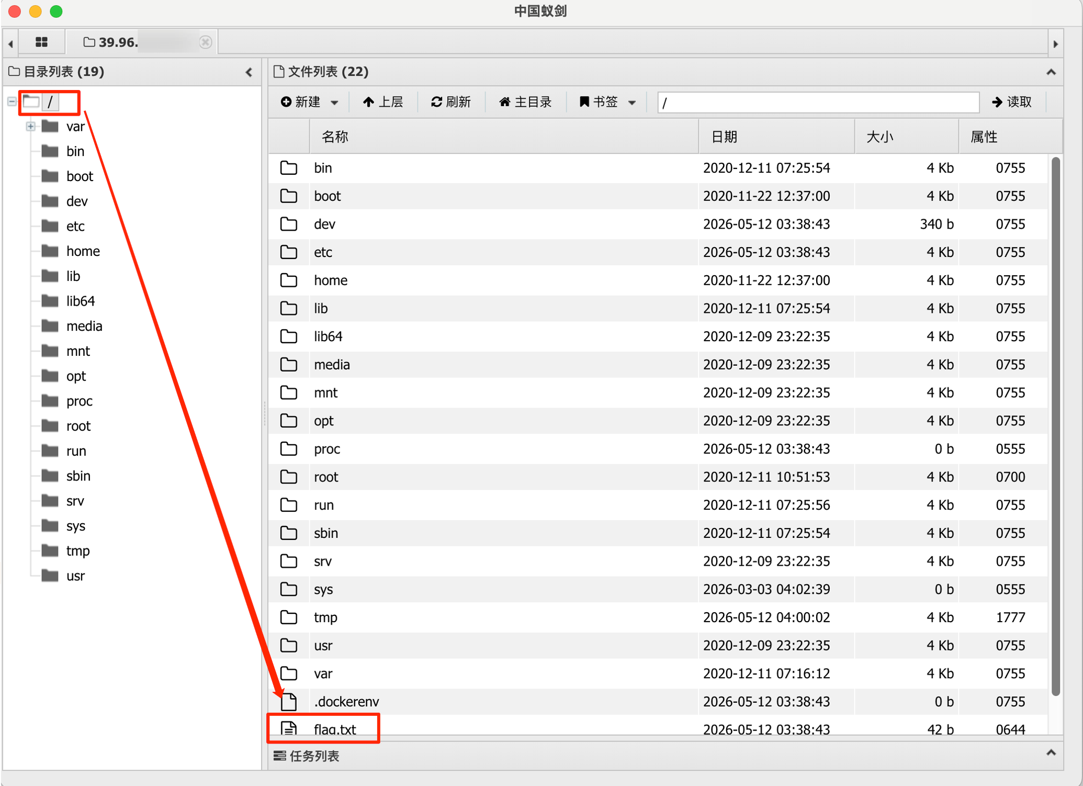Select the mnt row in file list
This screenshot has width=1083, height=786.
658,393
